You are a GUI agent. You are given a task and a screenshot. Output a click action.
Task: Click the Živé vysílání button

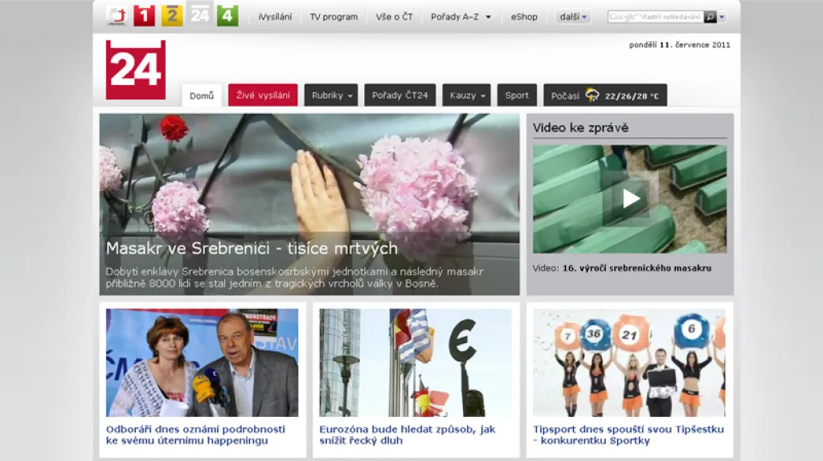pyautogui.click(x=263, y=96)
